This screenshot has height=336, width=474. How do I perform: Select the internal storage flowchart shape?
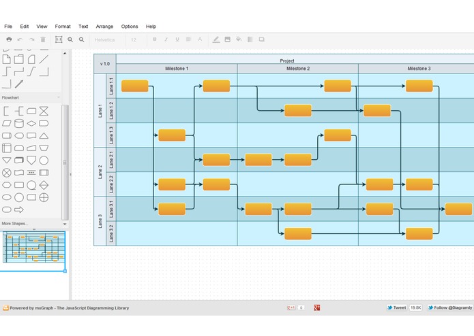tap(7, 148)
